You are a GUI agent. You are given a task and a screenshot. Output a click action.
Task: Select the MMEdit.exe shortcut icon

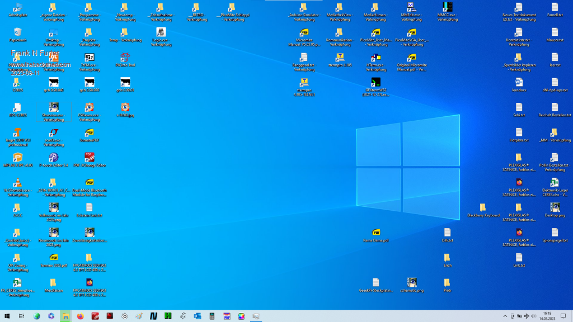click(411, 7)
